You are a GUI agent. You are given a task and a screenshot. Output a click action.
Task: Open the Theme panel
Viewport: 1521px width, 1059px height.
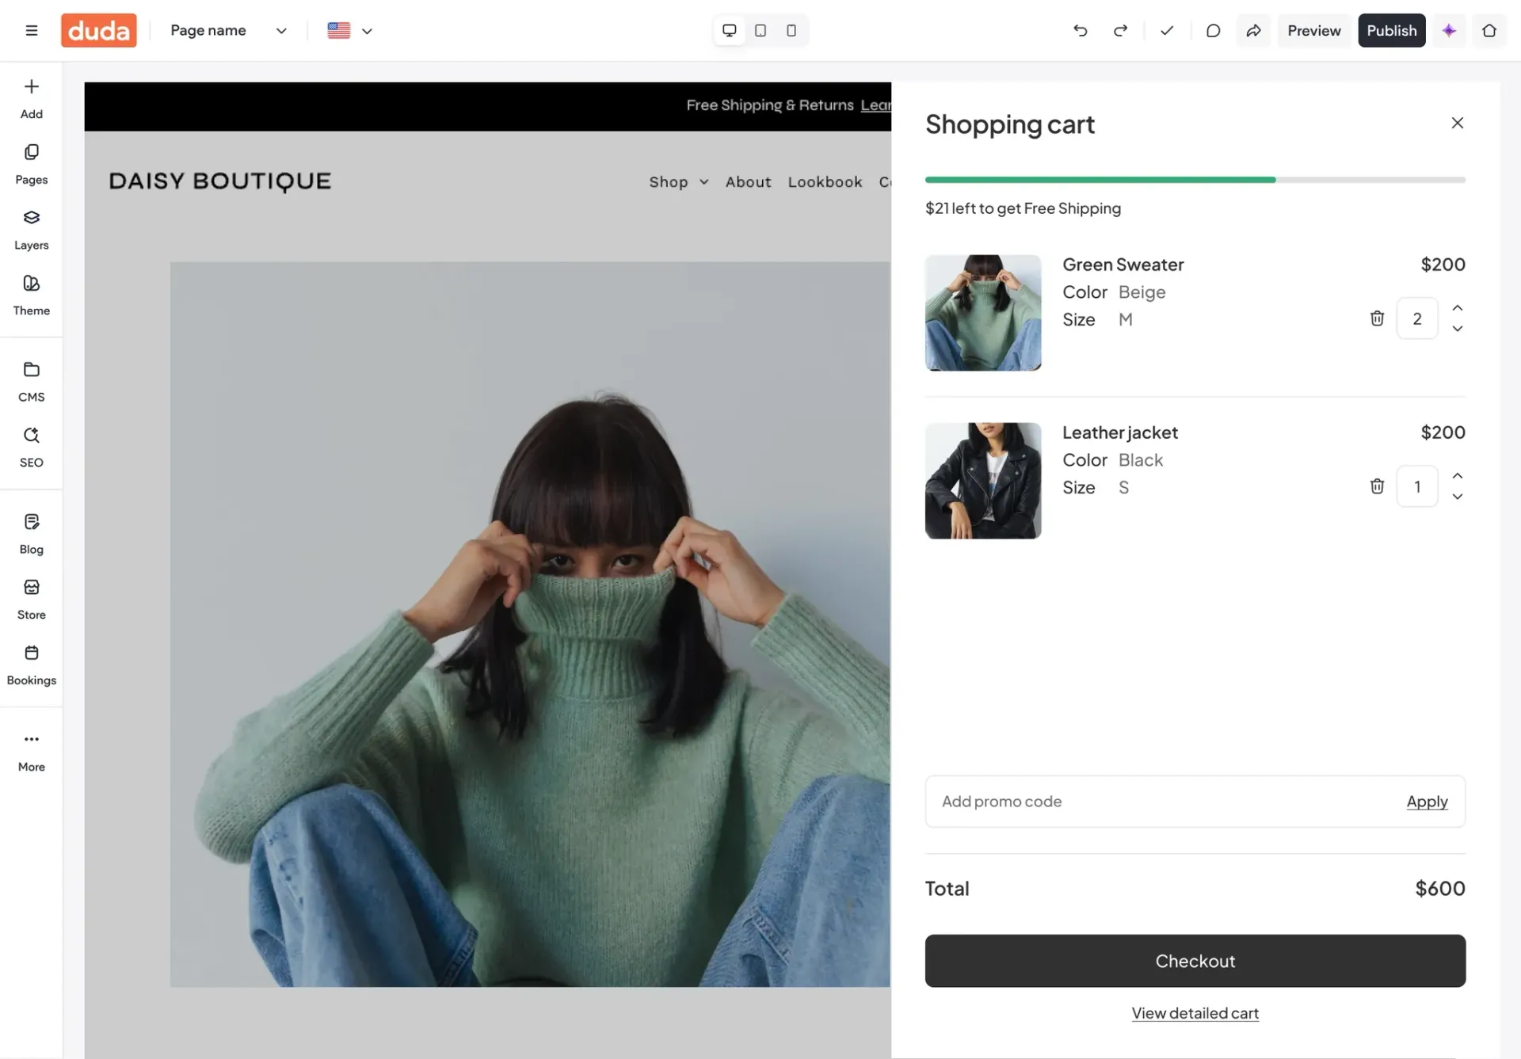(32, 295)
